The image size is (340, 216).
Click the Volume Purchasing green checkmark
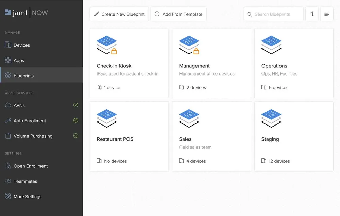click(x=76, y=136)
